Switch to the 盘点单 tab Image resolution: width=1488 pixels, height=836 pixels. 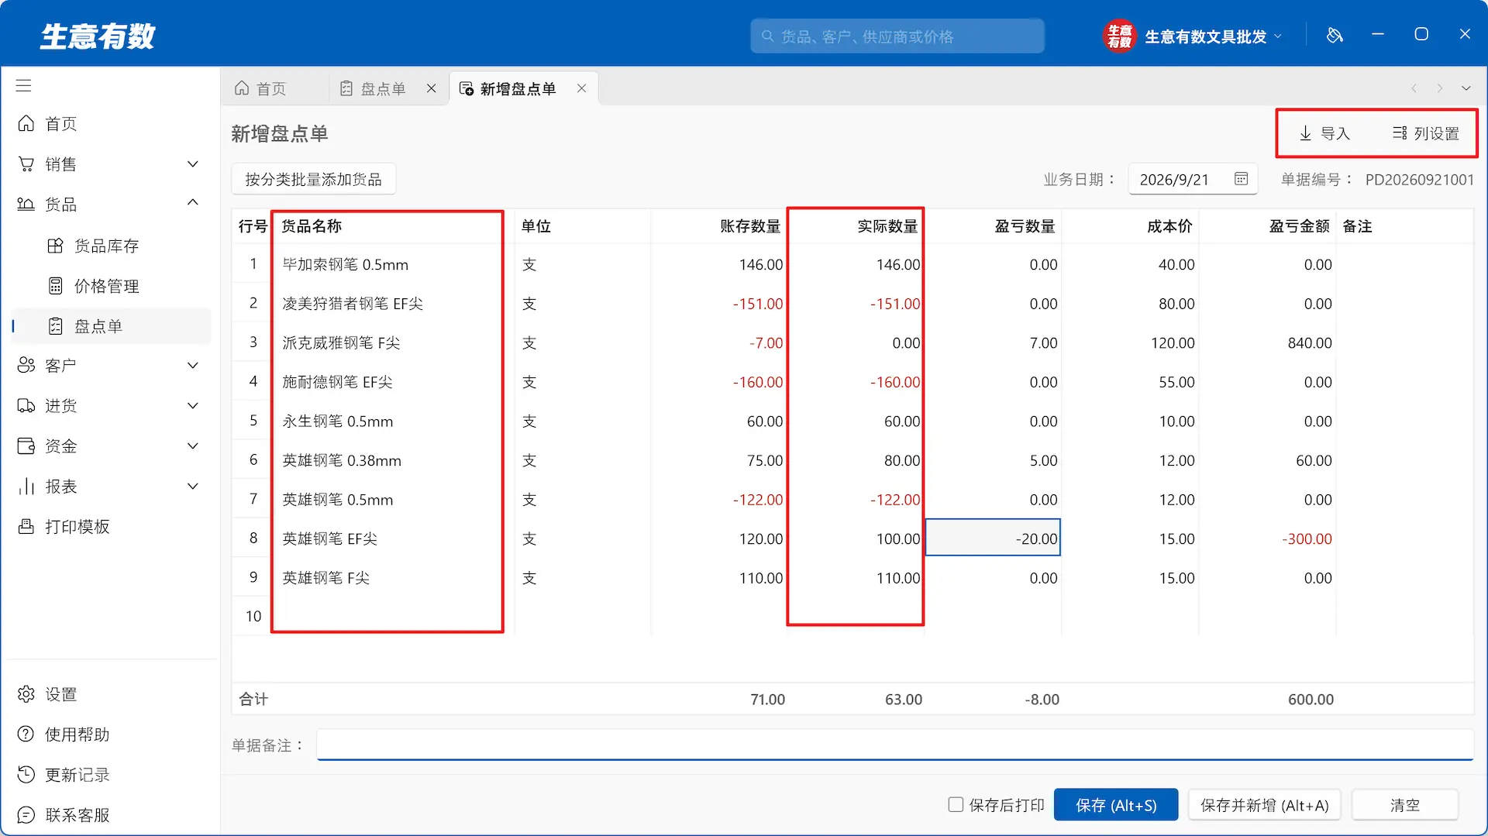(384, 88)
